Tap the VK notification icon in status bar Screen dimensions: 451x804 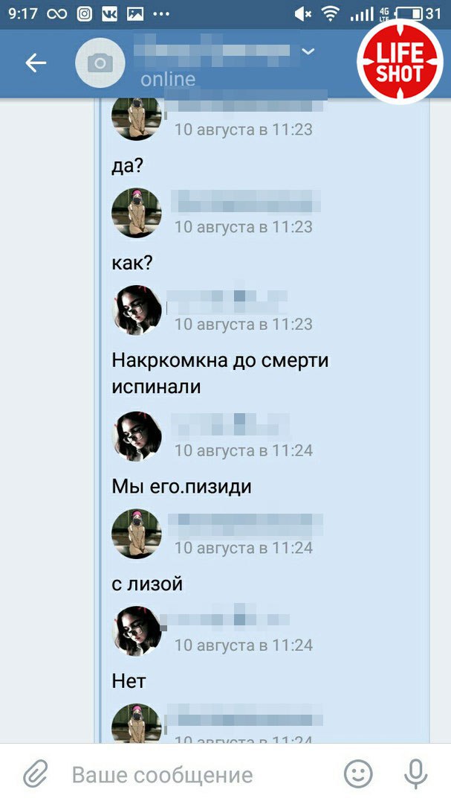(x=109, y=14)
